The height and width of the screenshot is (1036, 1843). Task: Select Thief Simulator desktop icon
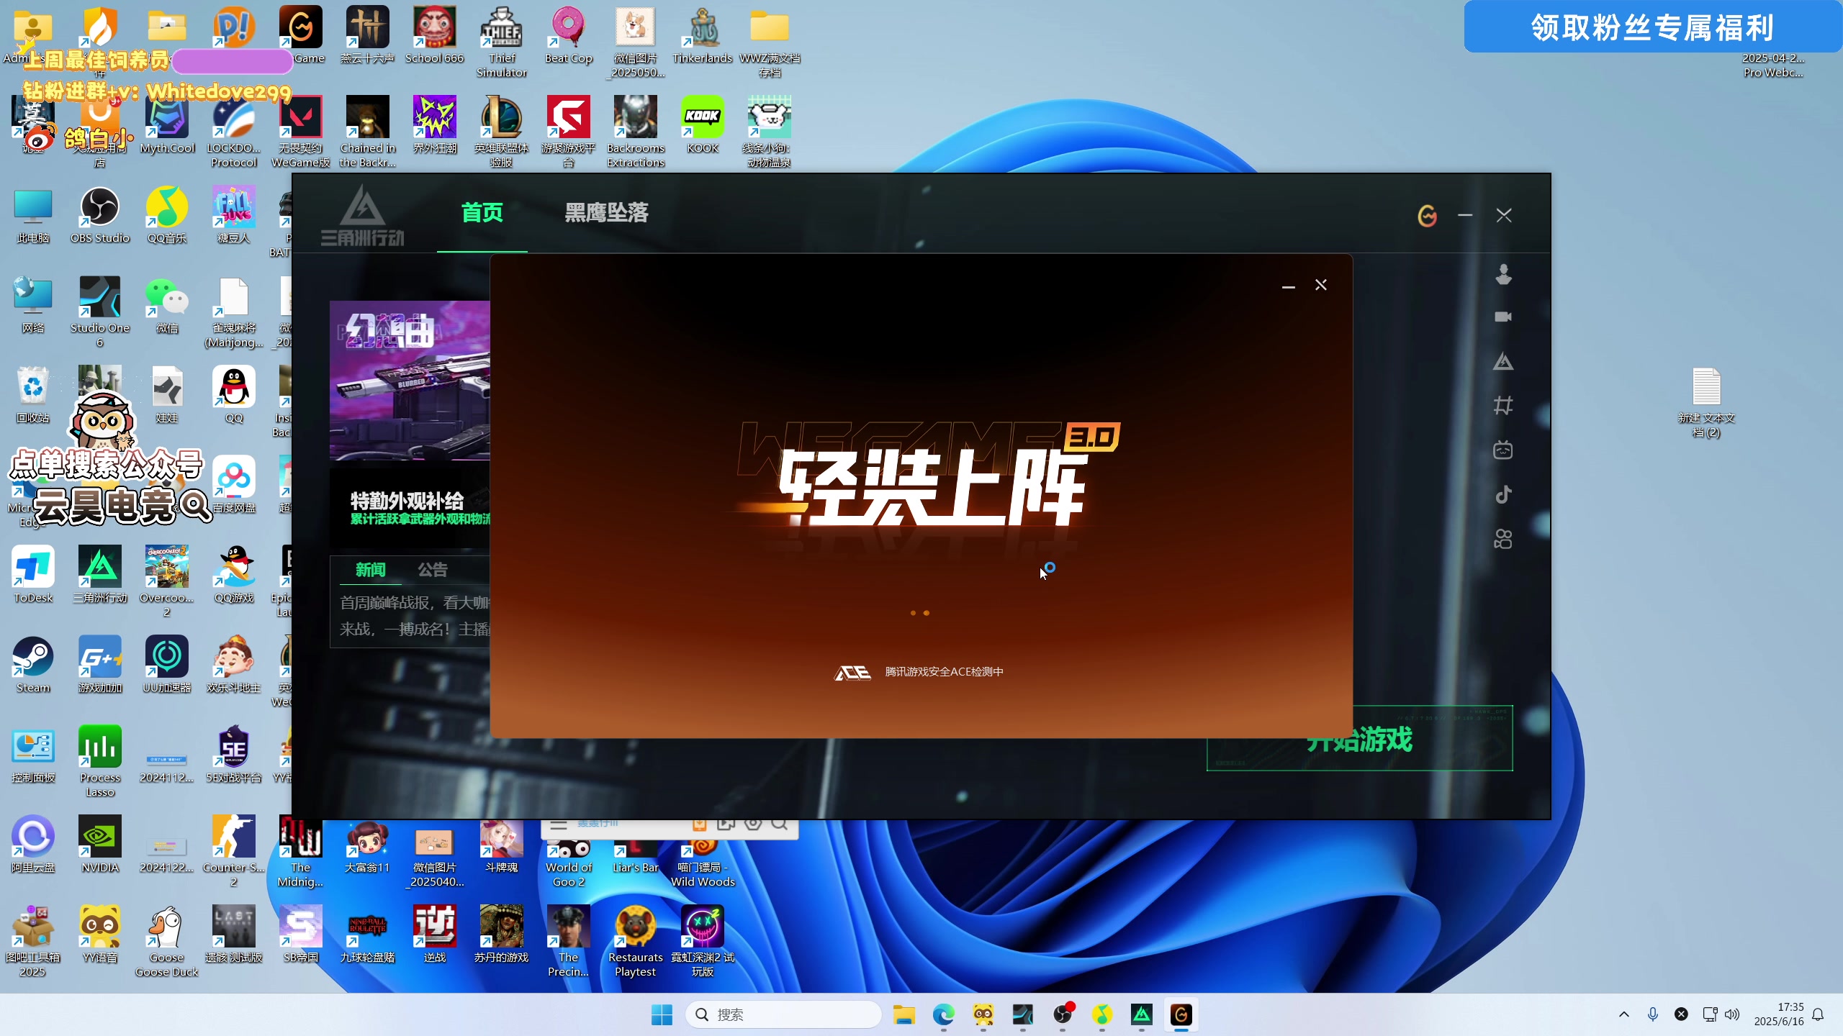point(502,42)
